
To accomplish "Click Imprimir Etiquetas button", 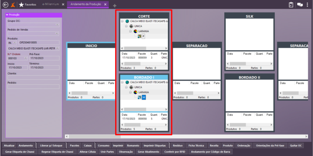I will click(x=155, y=146).
